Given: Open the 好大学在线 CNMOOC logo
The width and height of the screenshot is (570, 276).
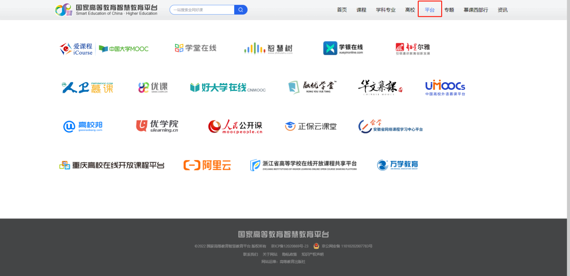Looking at the screenshot, I should [227, 88].
